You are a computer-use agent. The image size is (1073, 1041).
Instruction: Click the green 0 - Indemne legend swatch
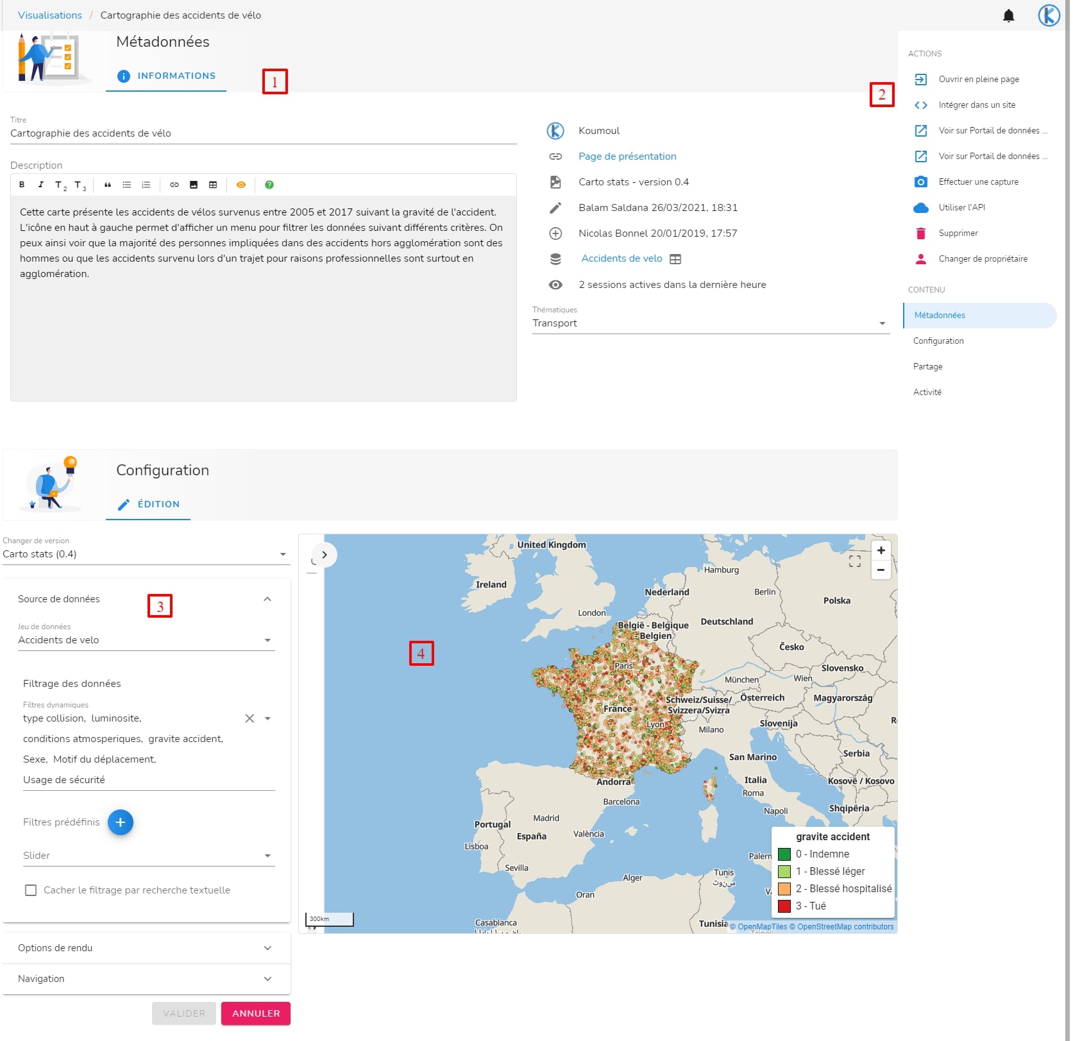click(x=784, y=854)
